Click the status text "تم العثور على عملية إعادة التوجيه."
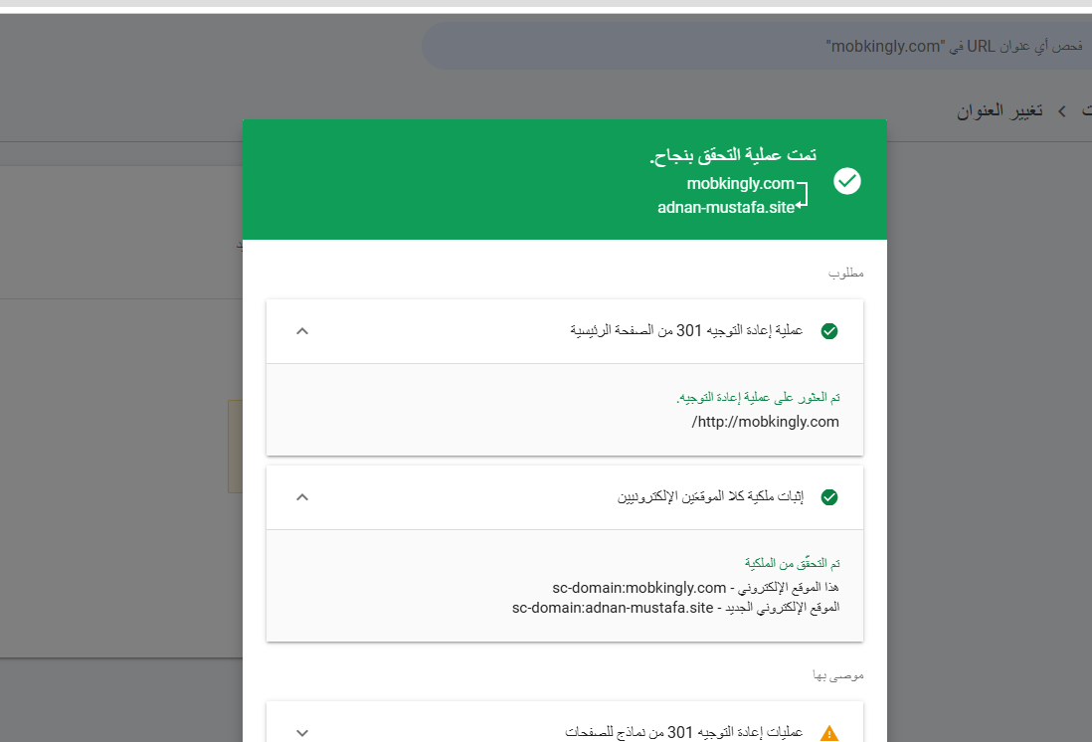This screenshot has width=1092, height=742. [758, 397]
